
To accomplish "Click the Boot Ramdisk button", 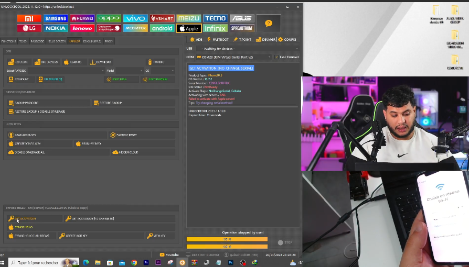I will pos(157,79).
